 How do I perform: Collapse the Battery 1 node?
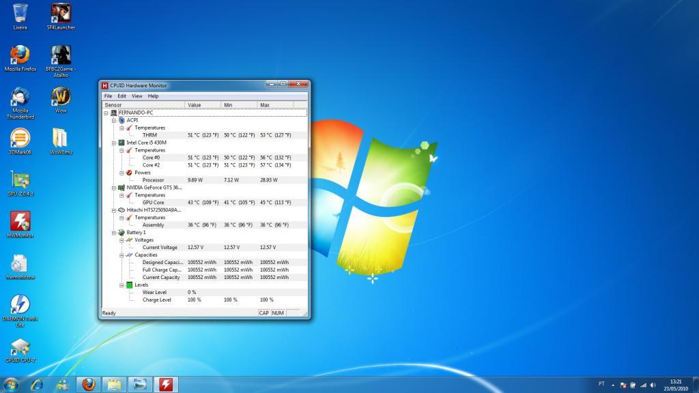(x=114, y=233)
